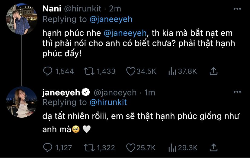Share janeeyeh's reply via upload icon
250x158 pixels.
213,148
